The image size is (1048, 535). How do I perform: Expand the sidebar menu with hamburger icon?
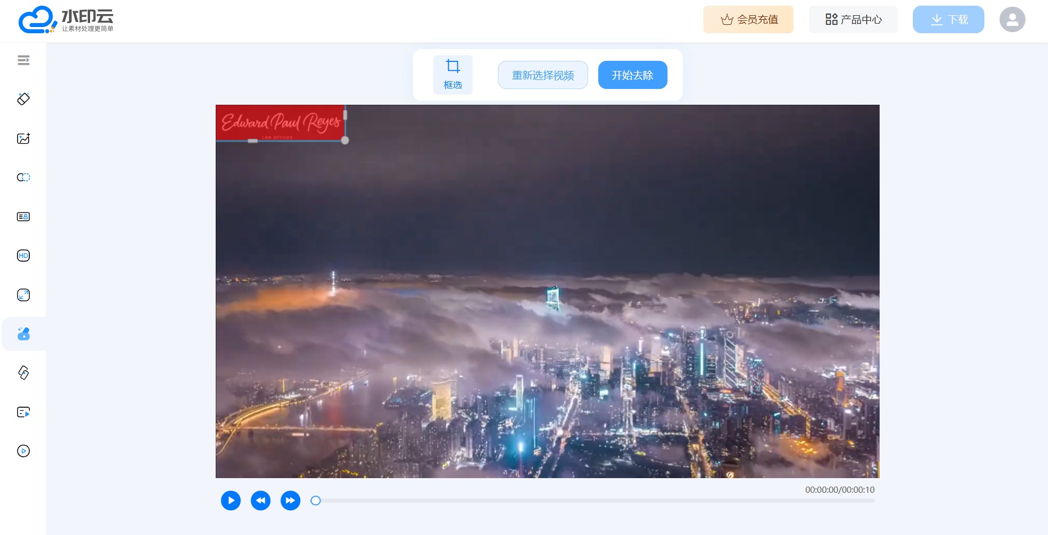(x=23, y=60)
